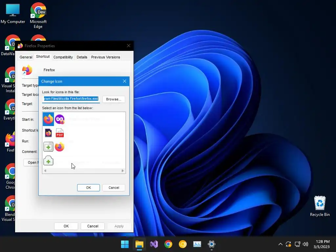Image resolution: width=336 pixels, height=252 pixels.
Task: Select the red PDF document icon
Action: point(60,133)
